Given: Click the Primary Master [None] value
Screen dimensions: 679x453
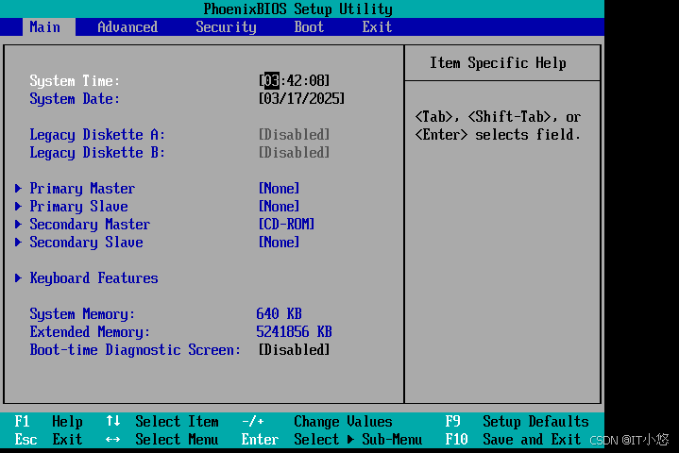Looking at the screenshot, I should (x=279, y=188).
